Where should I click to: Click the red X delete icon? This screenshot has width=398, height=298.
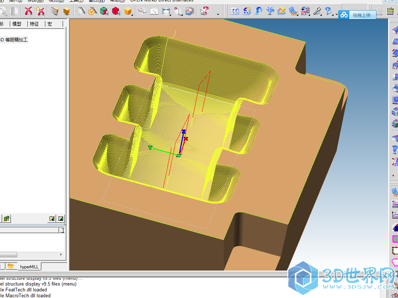coord(29,11)
